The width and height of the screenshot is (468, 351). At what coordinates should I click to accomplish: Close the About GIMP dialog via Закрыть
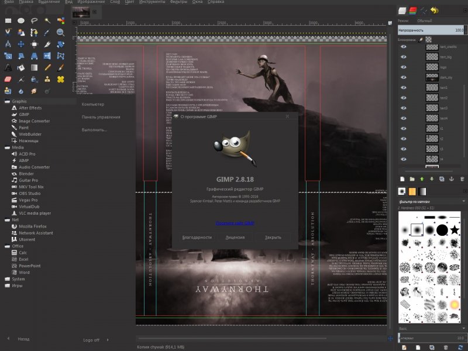[x=273, y=238]
